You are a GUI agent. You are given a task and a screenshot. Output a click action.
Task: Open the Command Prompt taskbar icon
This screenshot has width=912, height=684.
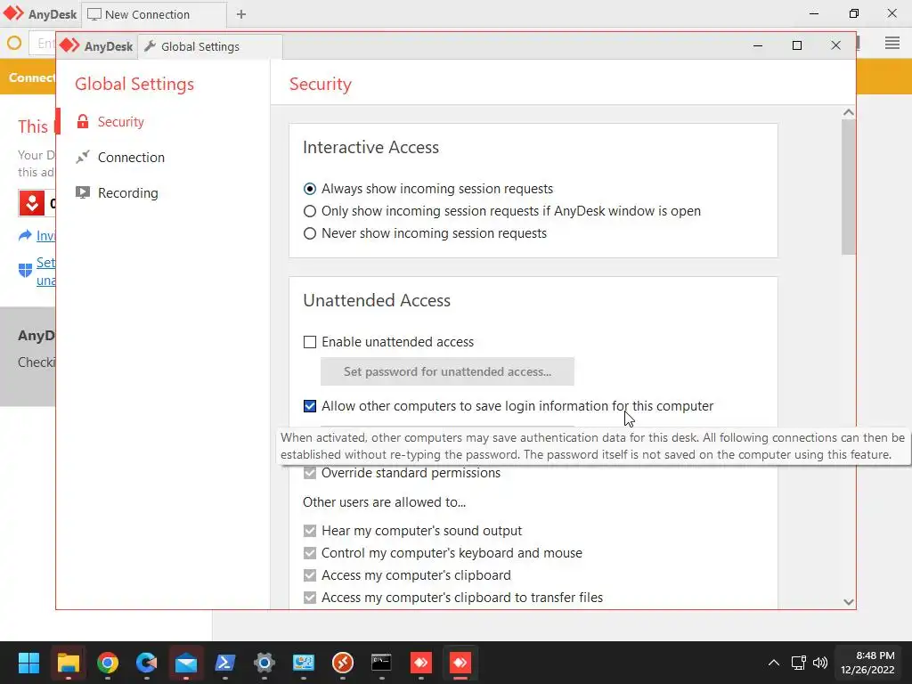pyautogui.click(x=381, y=663)
